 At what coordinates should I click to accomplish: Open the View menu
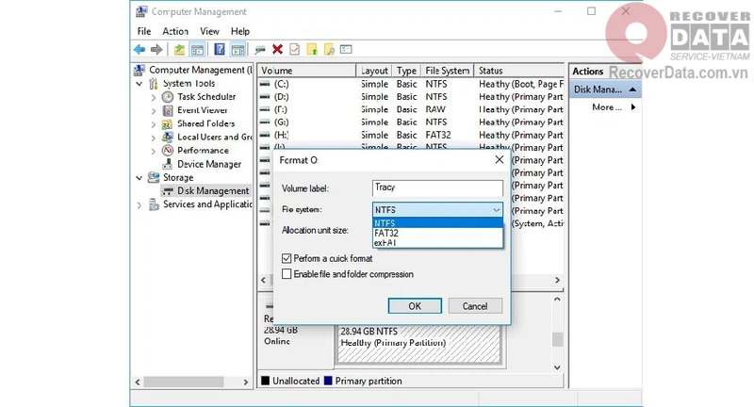point(209,31)
